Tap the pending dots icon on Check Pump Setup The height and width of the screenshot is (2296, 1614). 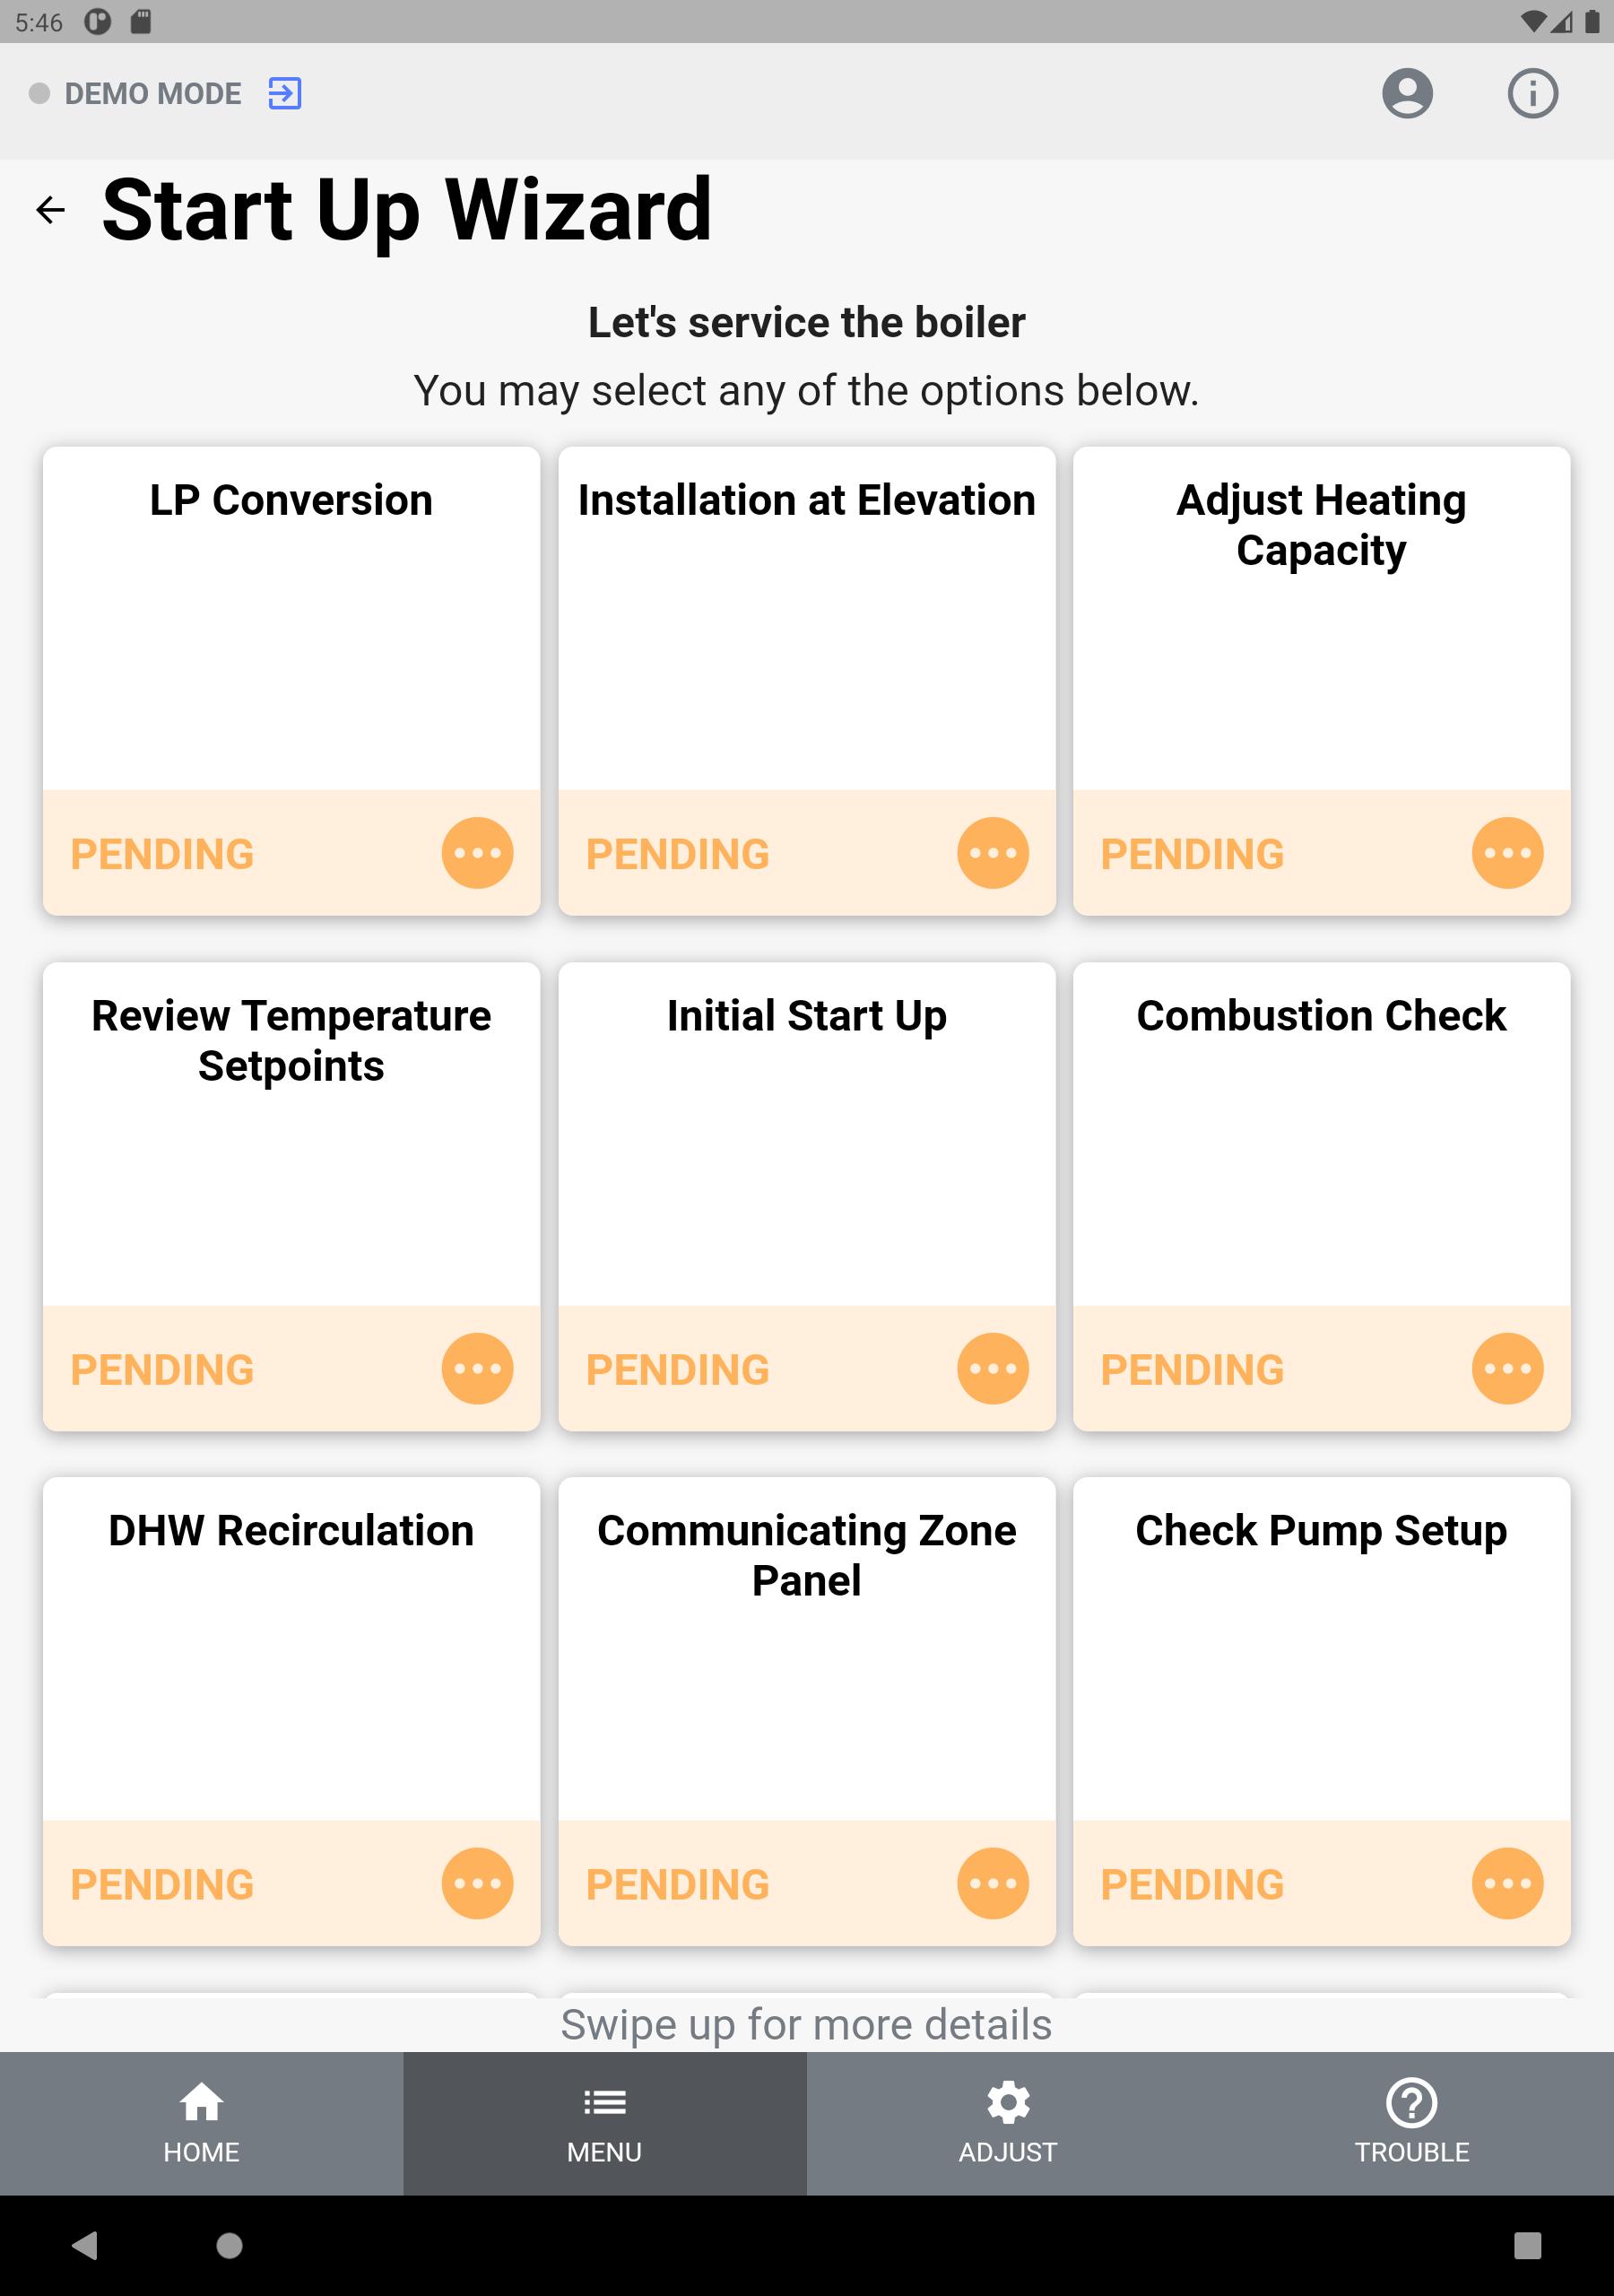1507,1883
